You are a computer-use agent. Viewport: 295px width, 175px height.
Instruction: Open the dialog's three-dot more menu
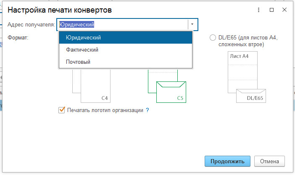point(257,9)
